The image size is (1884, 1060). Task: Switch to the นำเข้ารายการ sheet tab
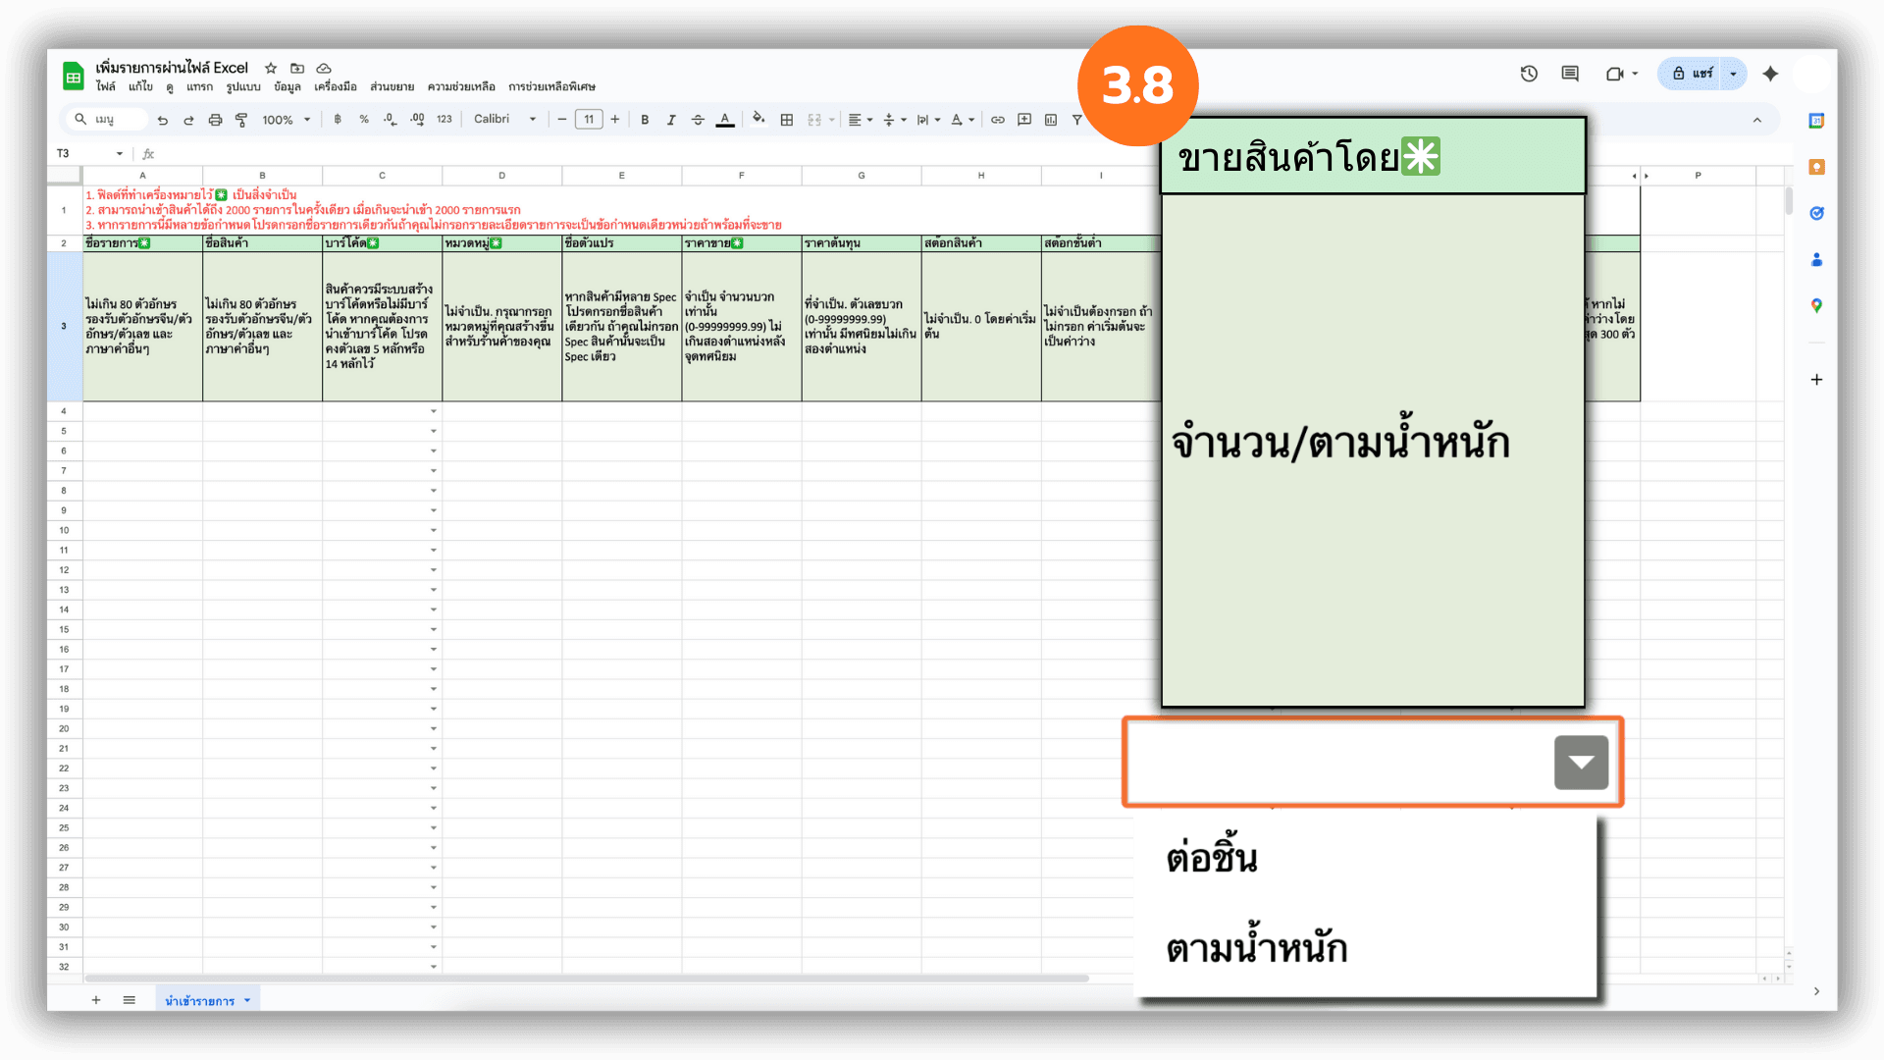(x=200, y=1000)
